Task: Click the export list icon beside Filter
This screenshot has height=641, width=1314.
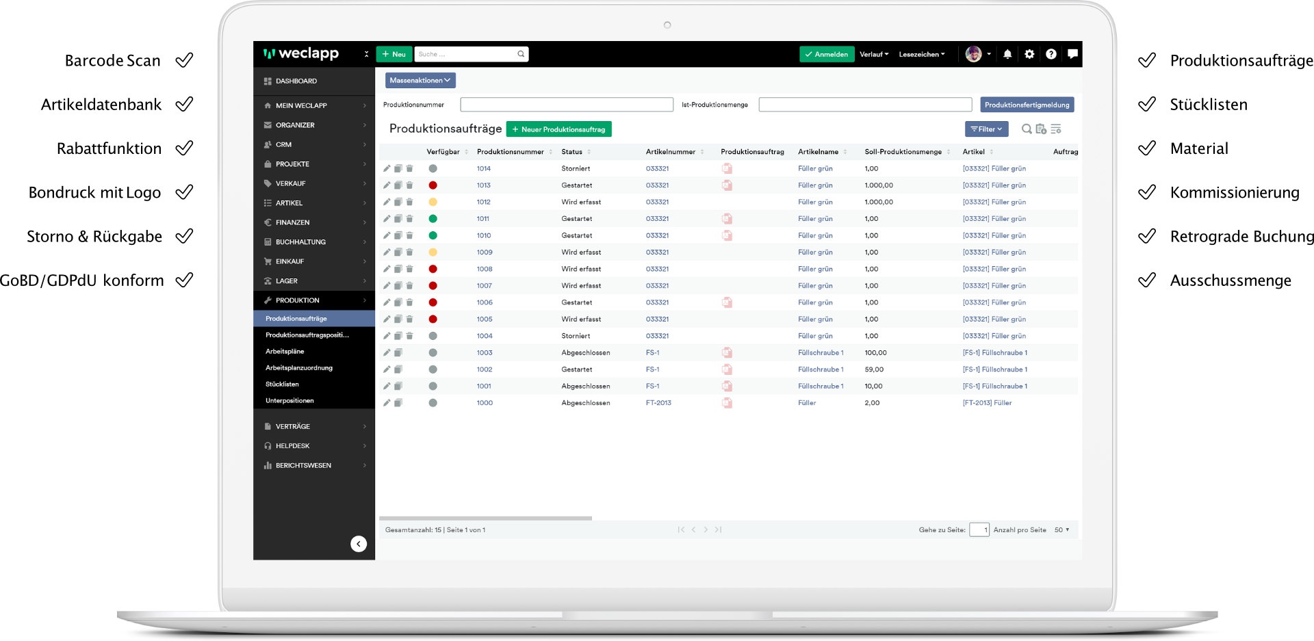Action: pos(1041,129)
